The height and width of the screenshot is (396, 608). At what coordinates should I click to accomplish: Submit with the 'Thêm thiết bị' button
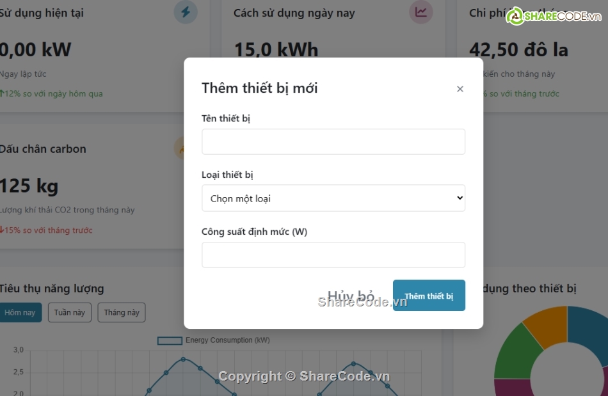pos(429,296)
